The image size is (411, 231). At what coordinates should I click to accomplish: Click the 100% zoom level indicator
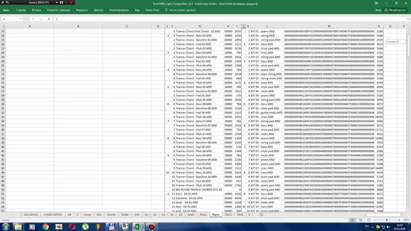tap(406, 220)
